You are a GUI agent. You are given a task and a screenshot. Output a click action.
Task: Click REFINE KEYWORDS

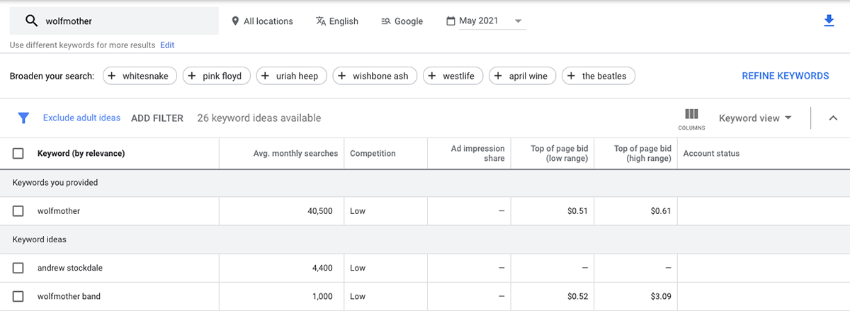pyautogui.click(x=786, y=76)
